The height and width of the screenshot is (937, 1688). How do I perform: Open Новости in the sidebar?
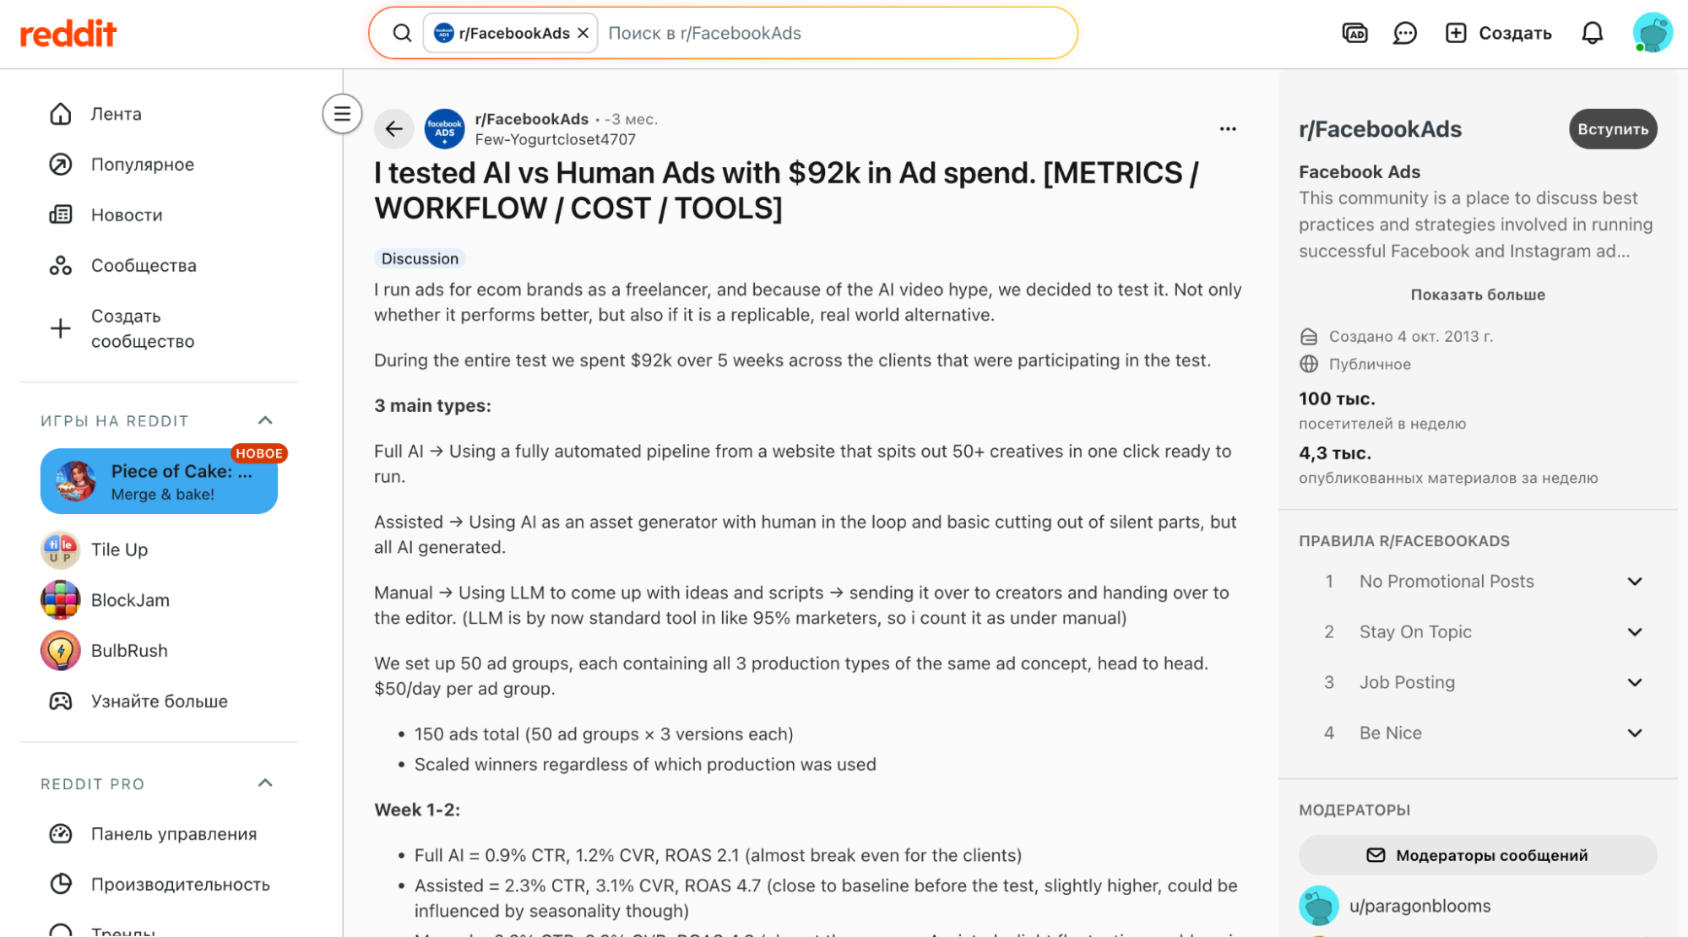point(159,215)
